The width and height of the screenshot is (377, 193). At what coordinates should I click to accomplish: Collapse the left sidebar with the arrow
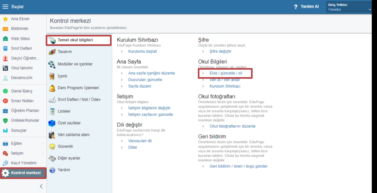[41, 186]
